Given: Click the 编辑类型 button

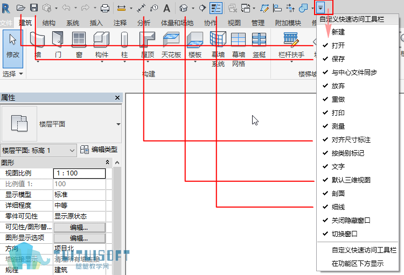Looking at the screenshot, I should pos(99,150).
